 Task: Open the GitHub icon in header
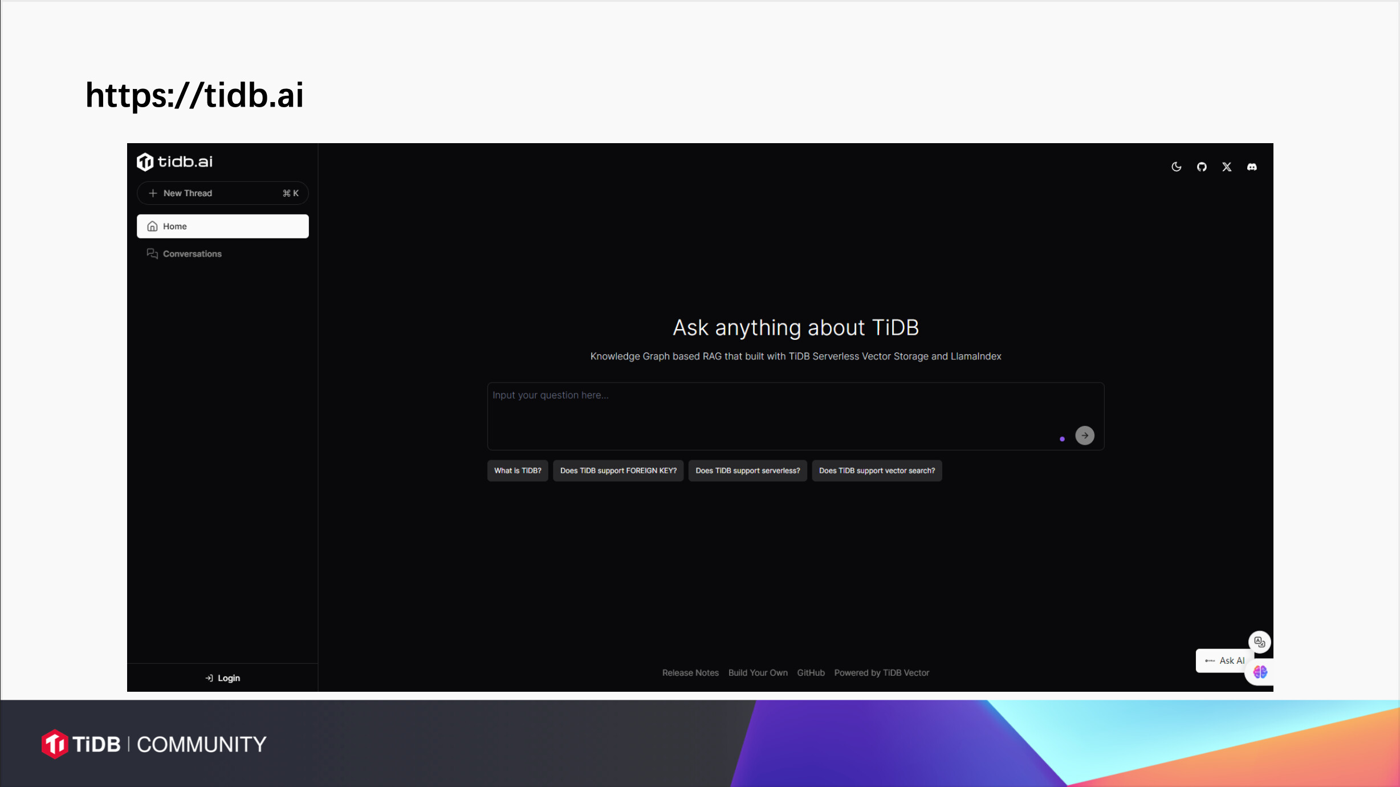(x=1202, y=167)
